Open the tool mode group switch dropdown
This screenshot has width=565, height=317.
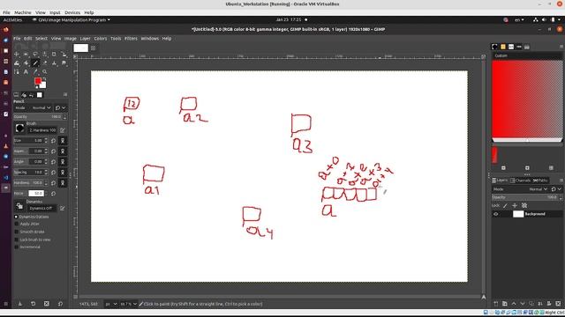pos(60,107)
